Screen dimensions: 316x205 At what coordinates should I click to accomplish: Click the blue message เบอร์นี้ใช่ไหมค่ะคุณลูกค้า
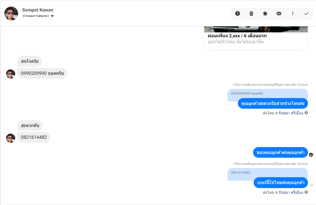tap(281, 183)
